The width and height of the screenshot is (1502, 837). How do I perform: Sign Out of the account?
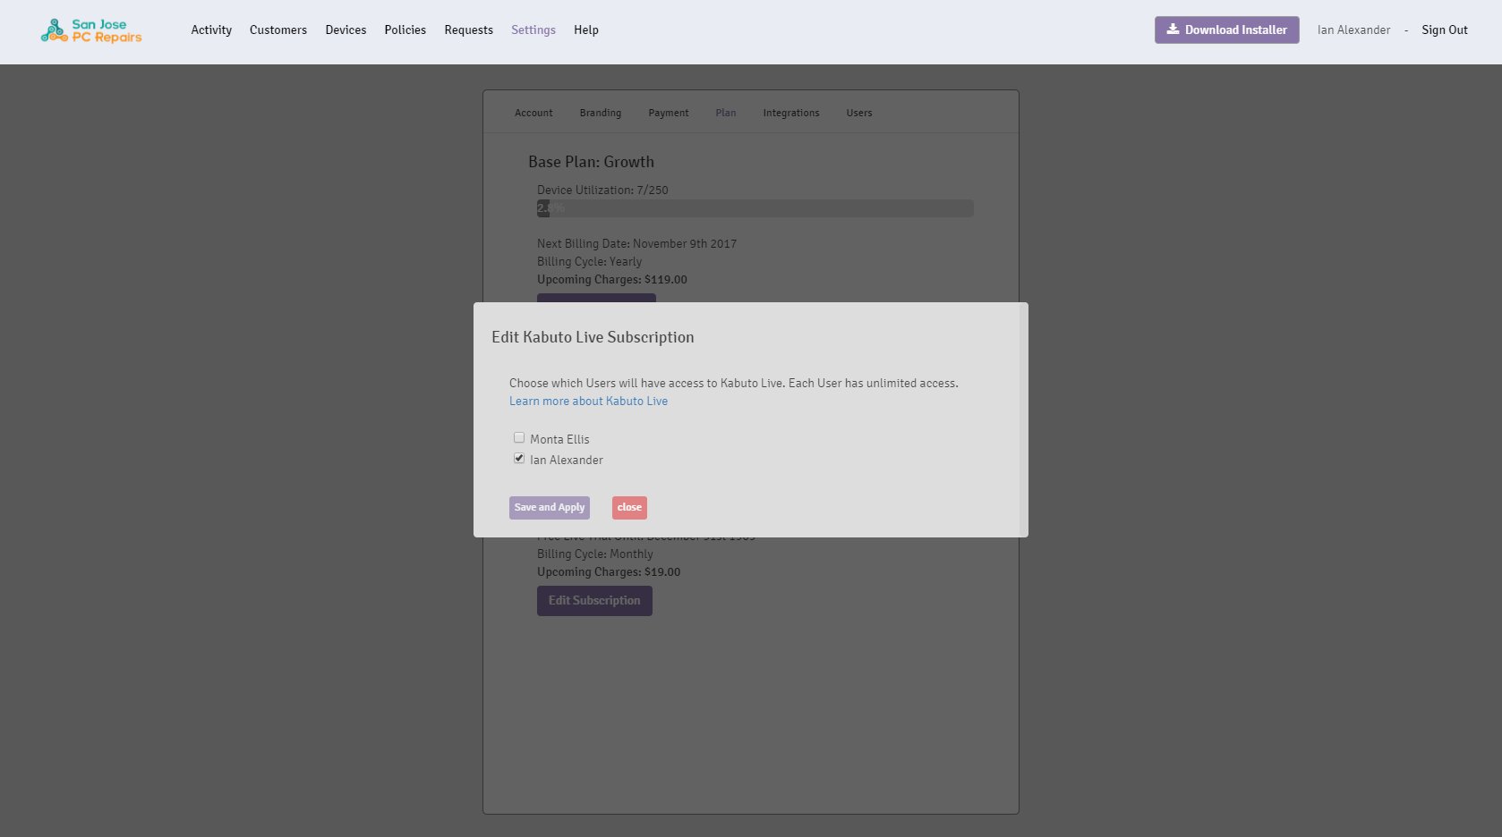pyautogui.click(x=1445, y=30)
